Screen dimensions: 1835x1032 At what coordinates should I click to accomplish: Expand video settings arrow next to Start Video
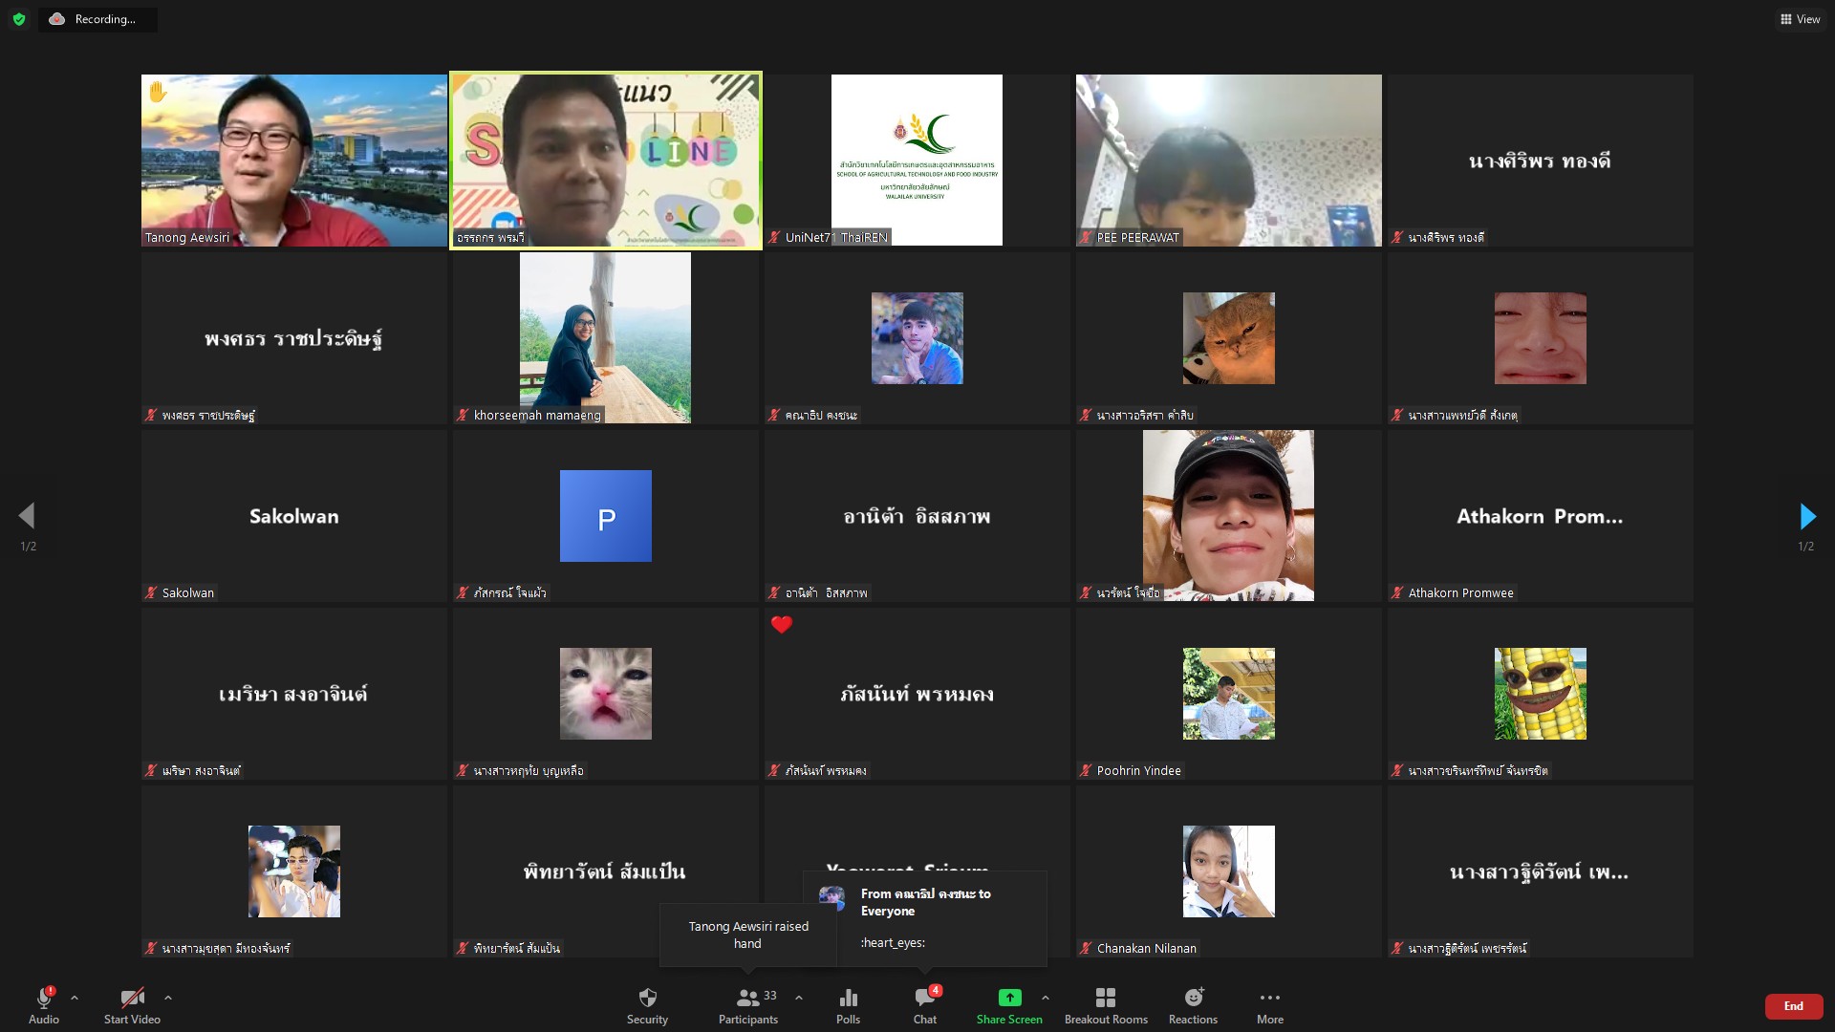click(168, 998)
